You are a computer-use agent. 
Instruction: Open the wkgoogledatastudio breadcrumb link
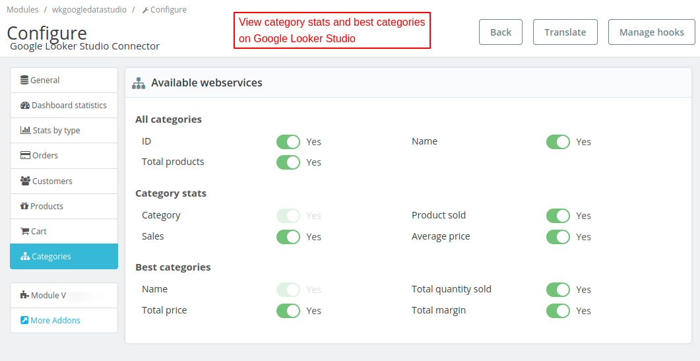pos(89,10)
